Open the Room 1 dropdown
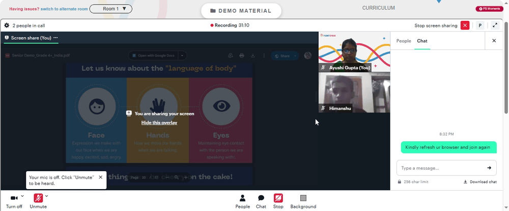Viewport: 509px width, 211px height. (x=110, y=9)
